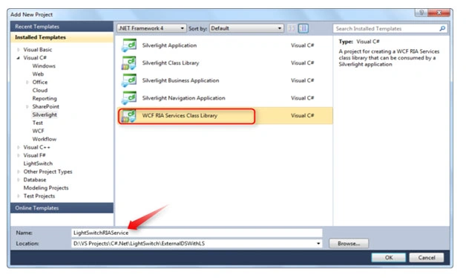Select the Silverlight category
This screenshot has height=278, width=466.
point(45,114)
